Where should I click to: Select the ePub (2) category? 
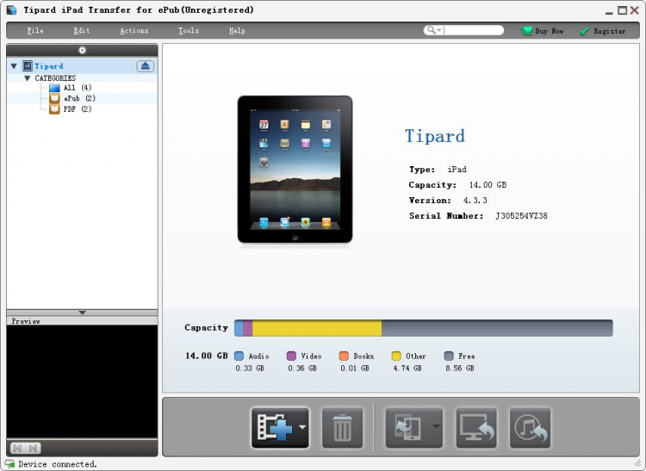point(79,98)
